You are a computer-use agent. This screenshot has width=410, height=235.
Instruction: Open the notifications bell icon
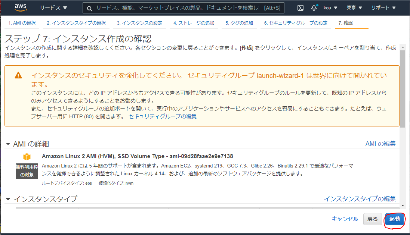pyautogui.click(x=314, y=8)
